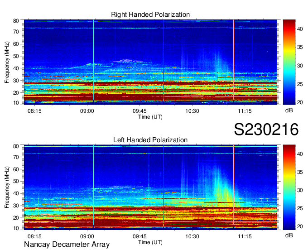Click the 25 dB label on lower colorbar
The image size is (308, 250).
tap(300, 208)
